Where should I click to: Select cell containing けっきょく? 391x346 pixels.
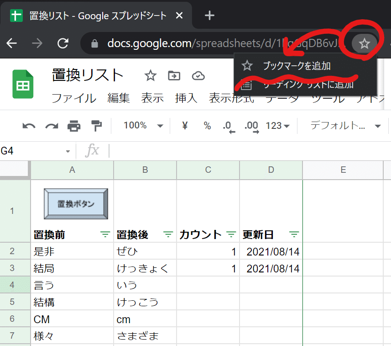(x=145, y=268)
